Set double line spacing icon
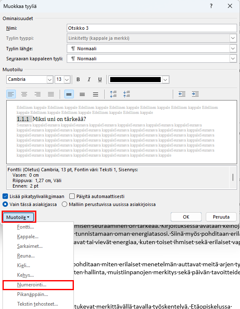Screen dimensions: 240x309 96,94
